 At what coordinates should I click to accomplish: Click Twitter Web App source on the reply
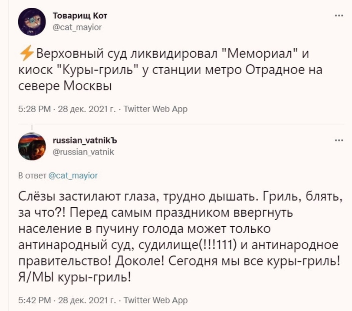156,300
